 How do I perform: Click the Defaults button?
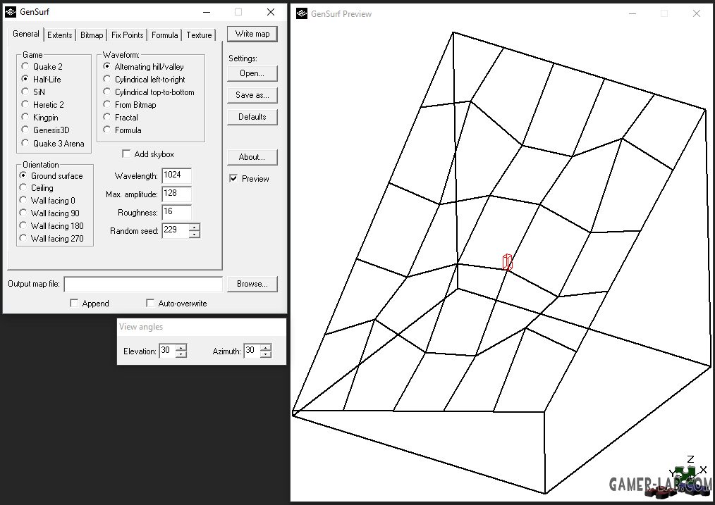pos(252,117)
